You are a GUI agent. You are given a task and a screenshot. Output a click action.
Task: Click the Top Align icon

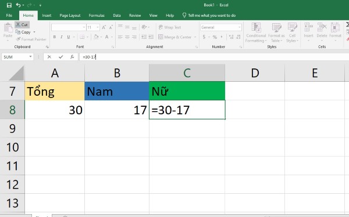click(x=120, y=27)
